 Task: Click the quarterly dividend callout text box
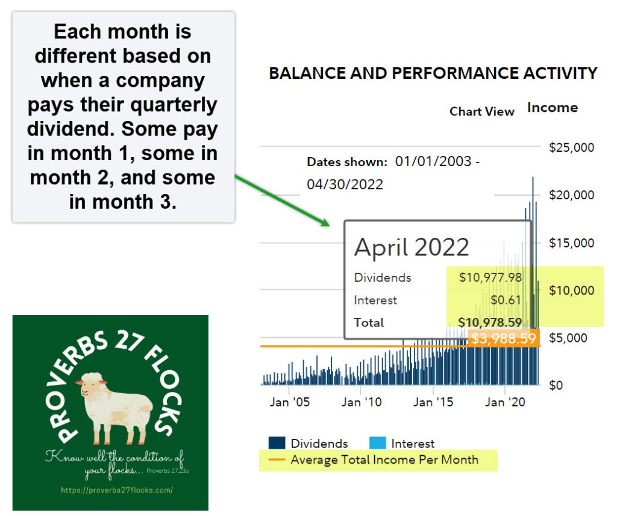pyautogui.click(x=124, y=117)
